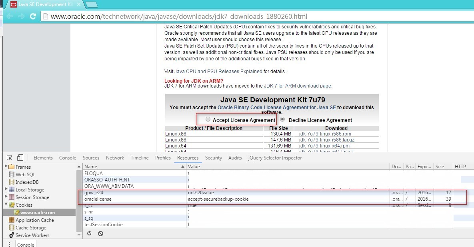Expand the Session Storage tree node
The width and height of the screenshot is (474, 247).
pos(6,197)
